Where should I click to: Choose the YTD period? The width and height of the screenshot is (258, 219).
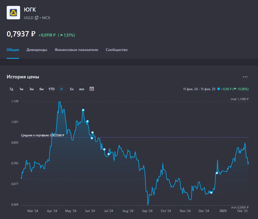pos(51,89)
